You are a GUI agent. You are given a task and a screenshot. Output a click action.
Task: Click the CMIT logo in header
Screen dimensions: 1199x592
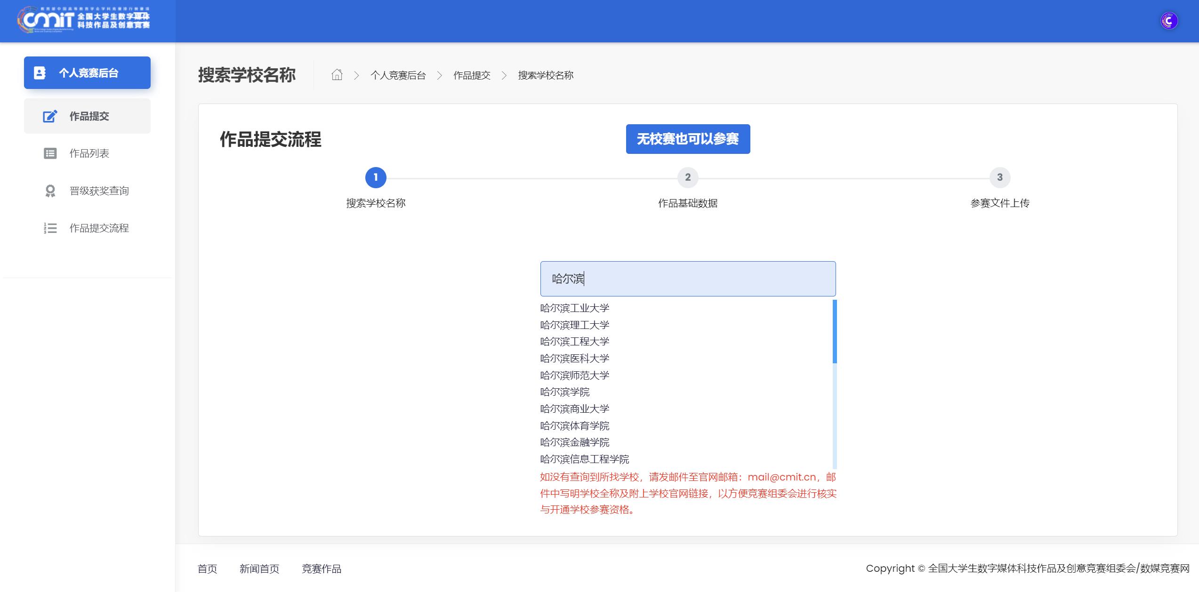point(84,20)
